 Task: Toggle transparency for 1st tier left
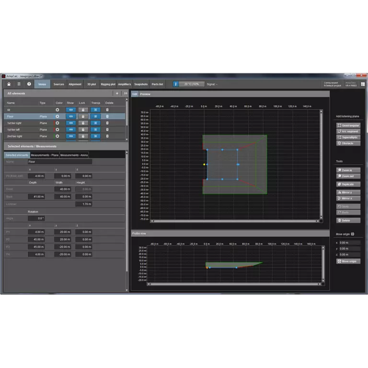(x=95, y=129)
